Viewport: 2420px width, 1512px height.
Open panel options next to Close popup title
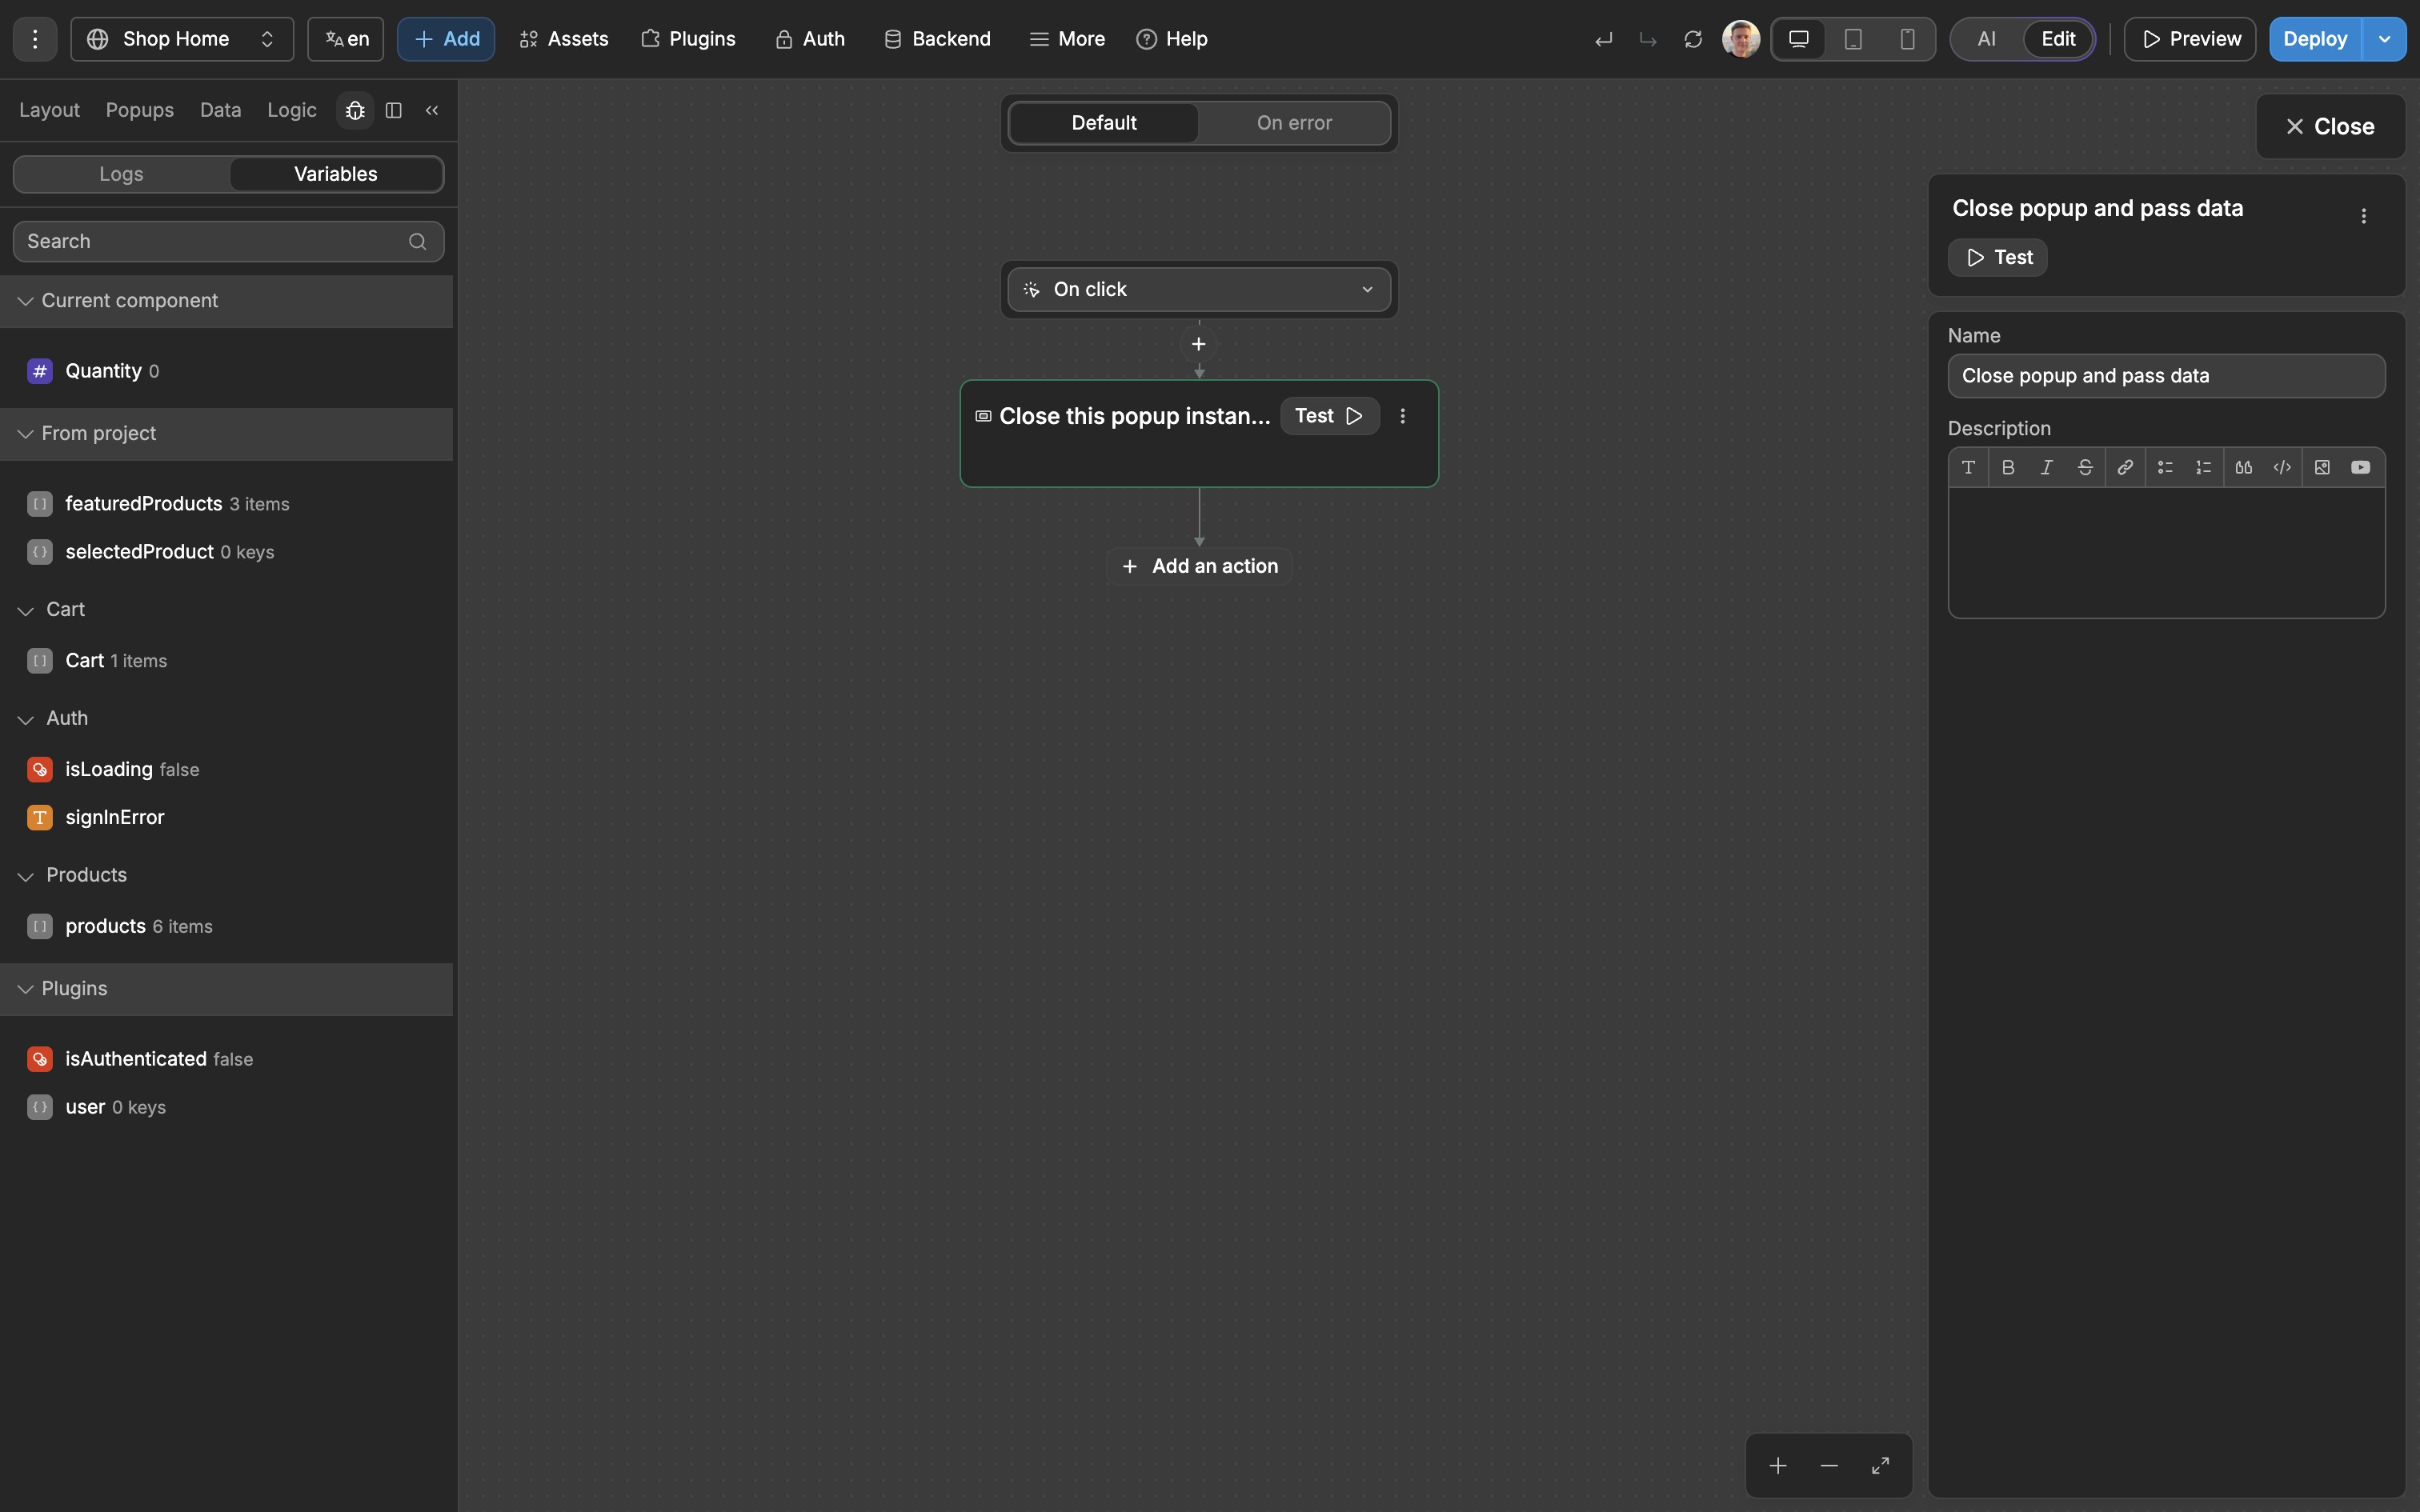(2364, 216)
